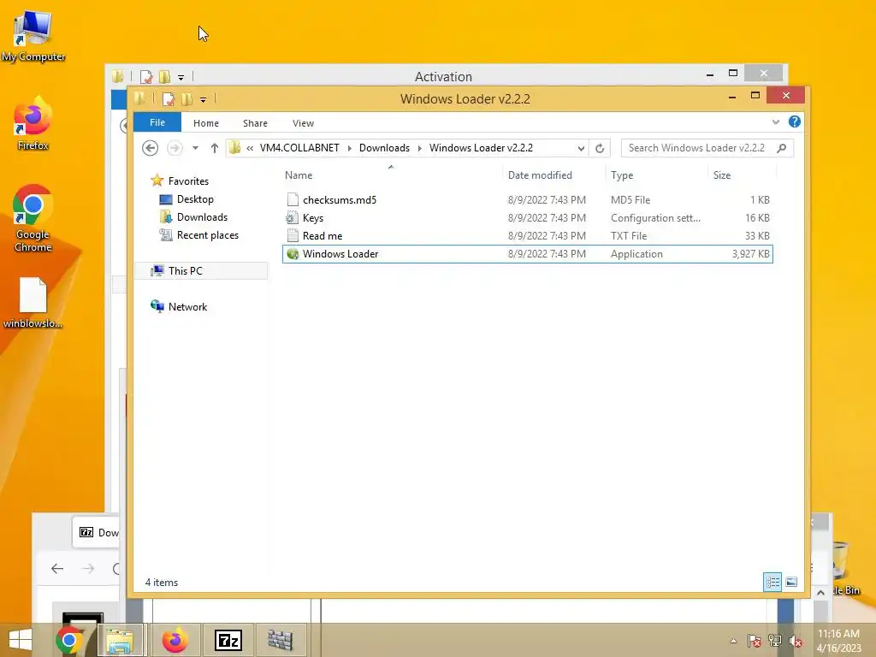Refresh the Windows Loader v2.2.2 folder
The width and height of the screenshot is (876, 657).
(x=600, y=148)
